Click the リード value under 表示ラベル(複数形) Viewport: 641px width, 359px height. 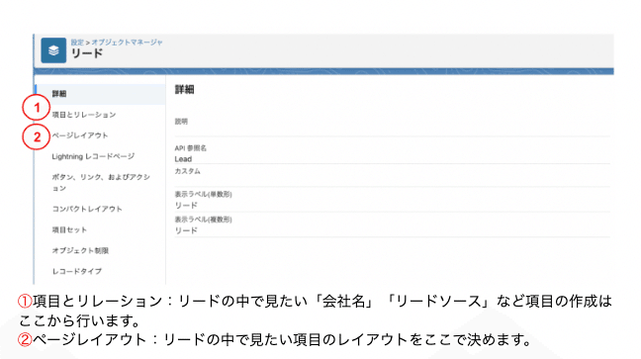click(x=186, y=230)
